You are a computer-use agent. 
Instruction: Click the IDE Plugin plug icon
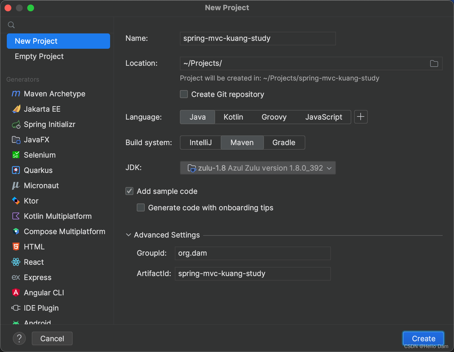pyautogui.click(x=16, y=308)
